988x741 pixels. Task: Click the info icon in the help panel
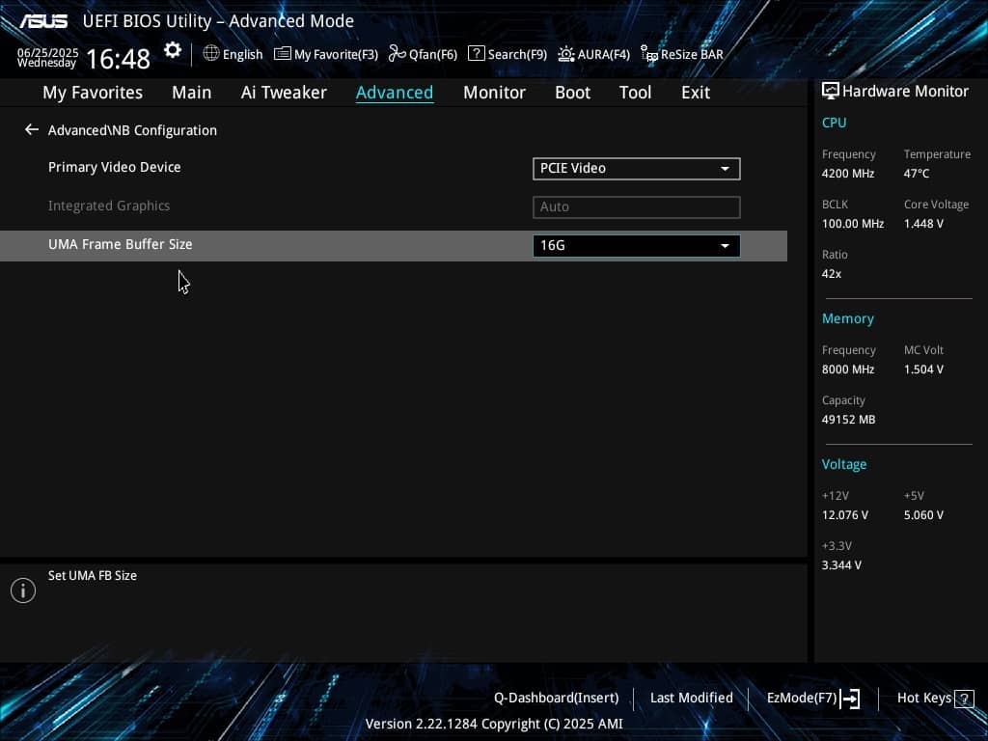23,590
